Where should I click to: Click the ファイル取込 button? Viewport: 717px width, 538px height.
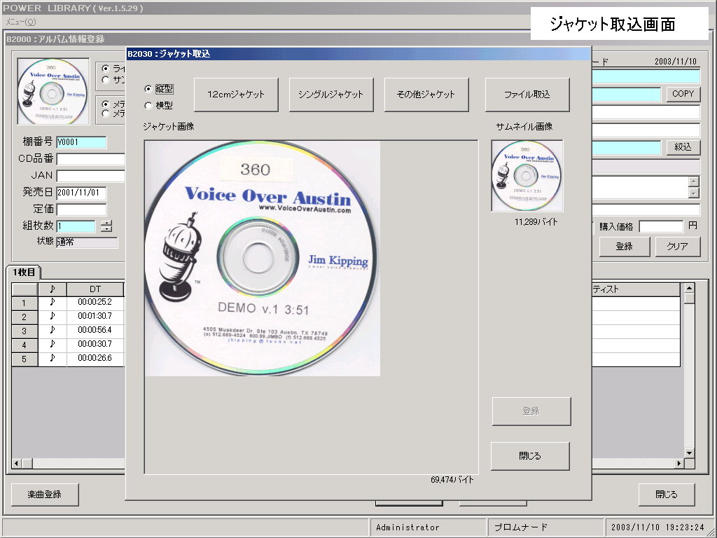click(x=527, y=95)
